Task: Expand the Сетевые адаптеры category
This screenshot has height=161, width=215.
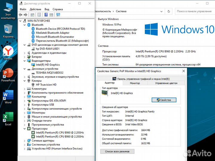Action: (24, 141)
